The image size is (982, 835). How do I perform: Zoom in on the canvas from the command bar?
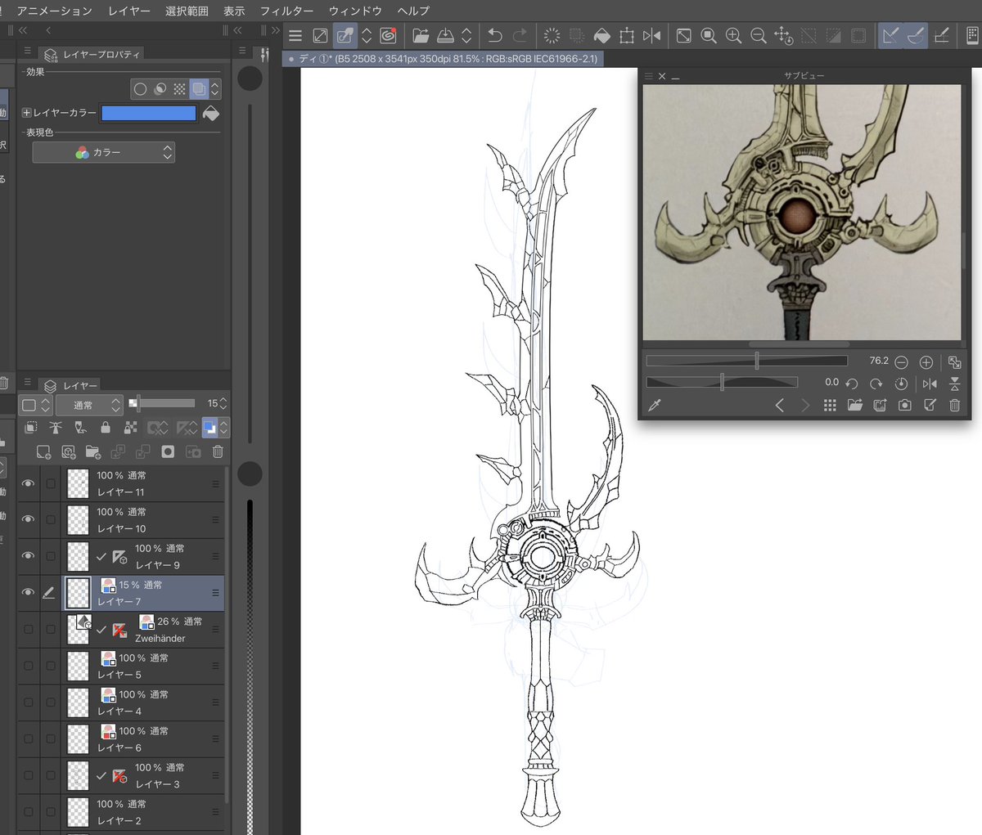tap(733, 35)
